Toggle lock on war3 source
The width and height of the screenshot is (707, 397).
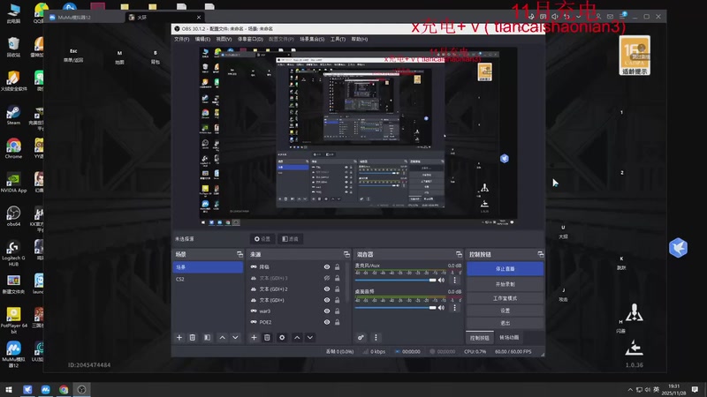tap(338, 311)
